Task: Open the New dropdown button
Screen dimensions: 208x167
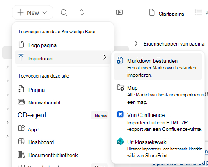Action: point(32,13)
